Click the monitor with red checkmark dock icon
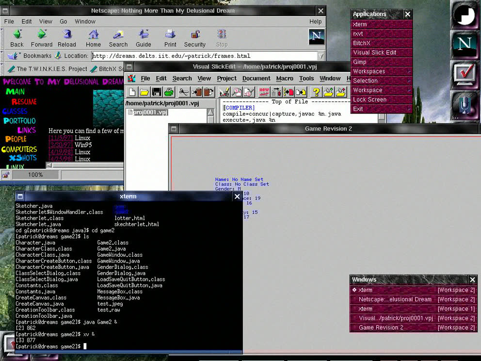Image resolution: width=481 pixels, height=361 pixels. pos(465,74)
